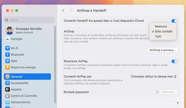Select Centro di Controllo icon
Viewport: 186px width, 108px height.
(8, 96)
